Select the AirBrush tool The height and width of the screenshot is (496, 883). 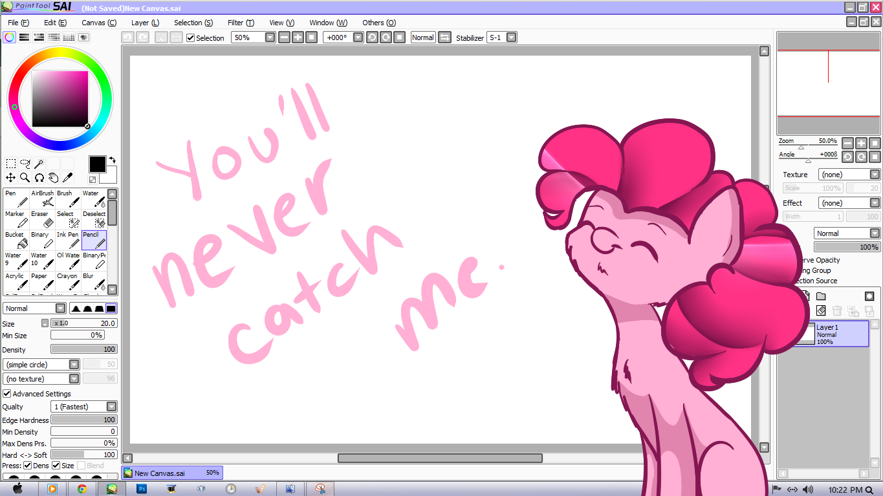pos(42,199)
